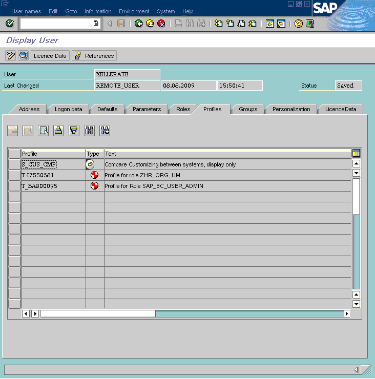Open the Information menu

98,11
